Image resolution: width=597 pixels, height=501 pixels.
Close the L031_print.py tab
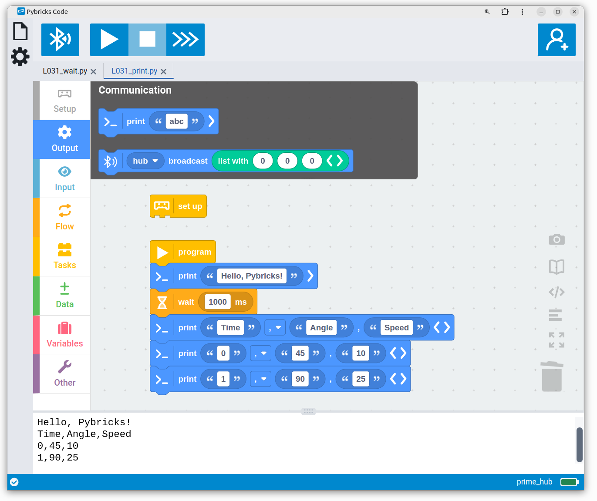click(x=164, y=71)
